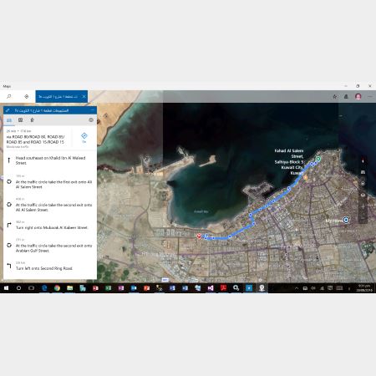The height and width of the screenshot is (376, 376).
Task: Click the orange pin near Kuwait City
Action: click(x=306, y=177)
